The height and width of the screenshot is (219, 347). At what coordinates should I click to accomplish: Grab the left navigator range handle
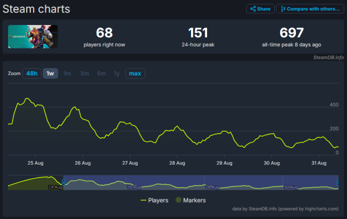pyautogui.click(x=64, y=183)
